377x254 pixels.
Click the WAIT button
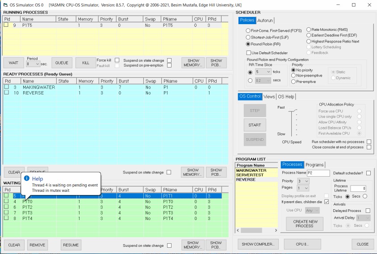[x=13, y=63]
